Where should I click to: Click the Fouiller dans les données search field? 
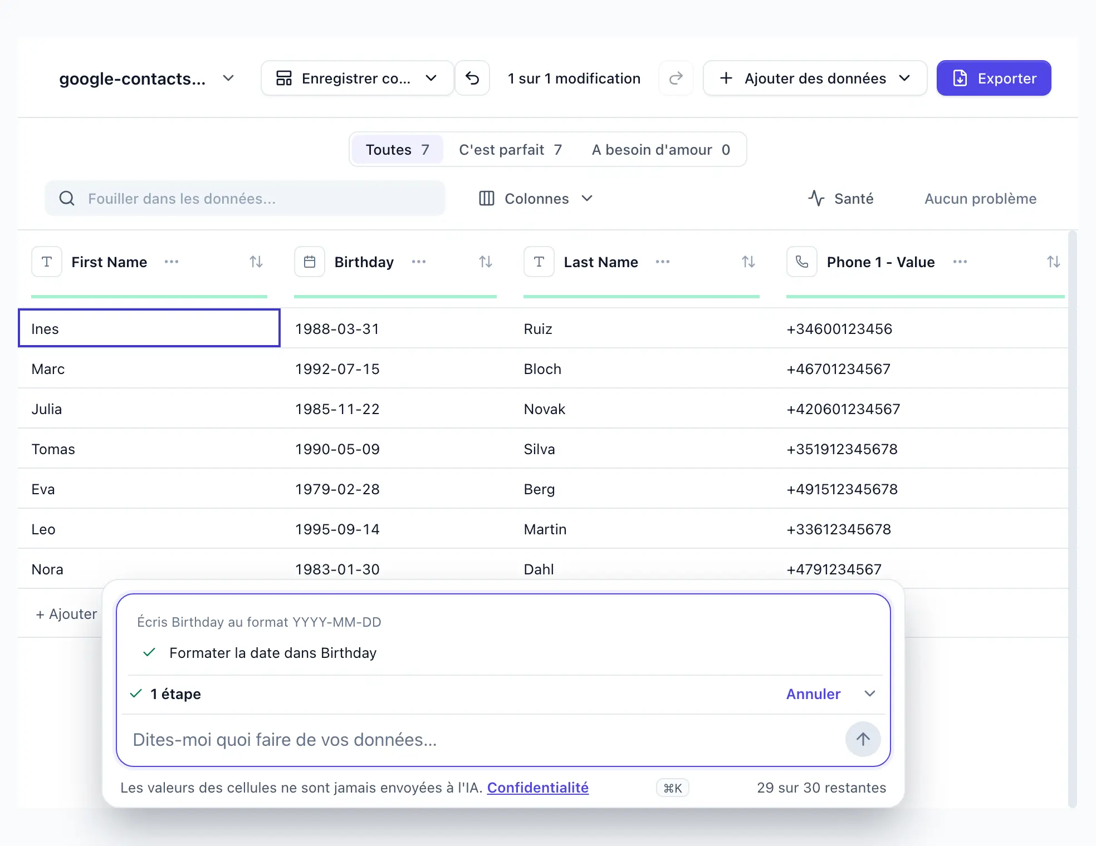tap(245, 199)
